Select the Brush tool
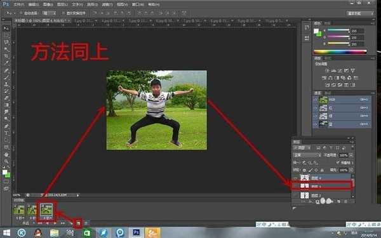Image resolution: width=381 pixels, height=238 pixels. click(x=6, y=77)
